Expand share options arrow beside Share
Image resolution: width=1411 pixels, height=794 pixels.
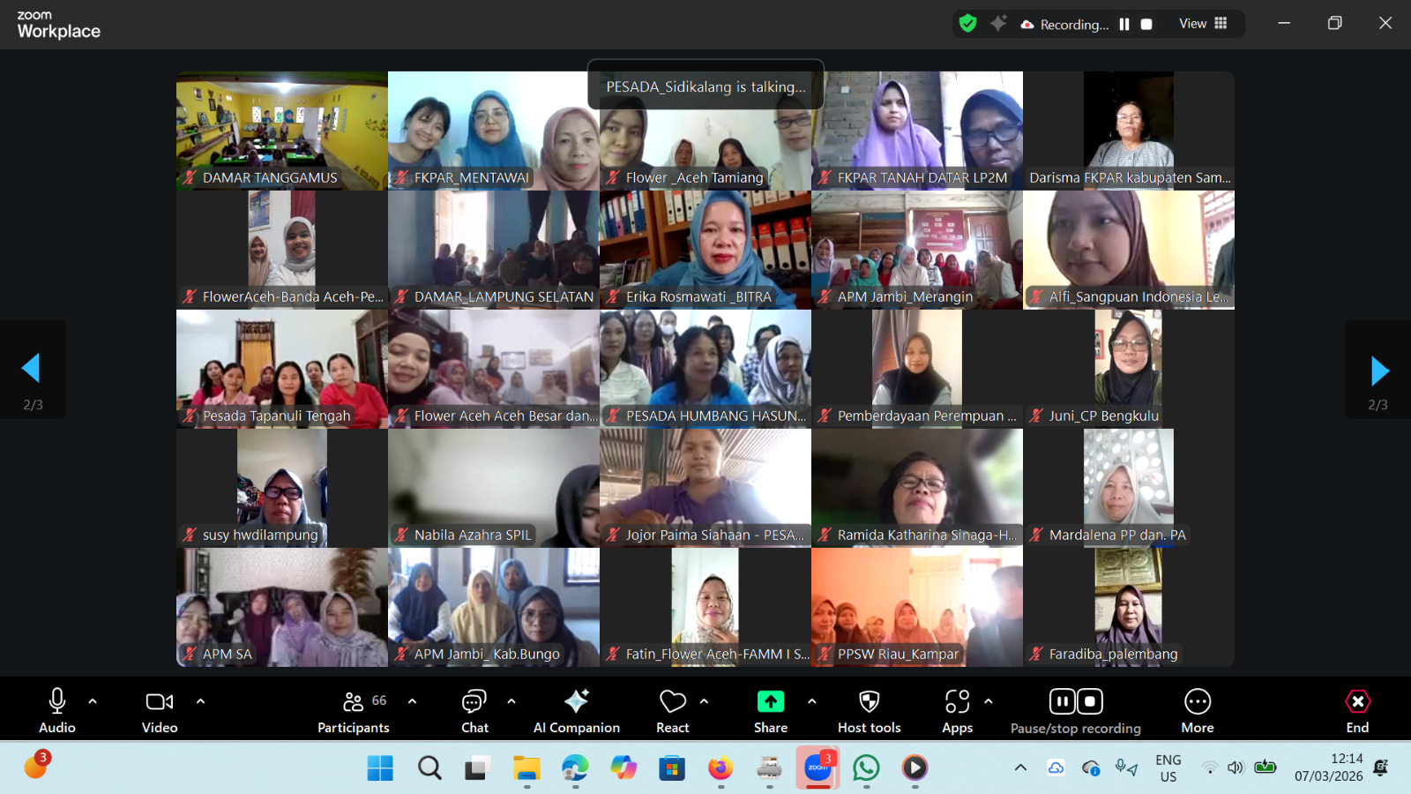[811, 701]
